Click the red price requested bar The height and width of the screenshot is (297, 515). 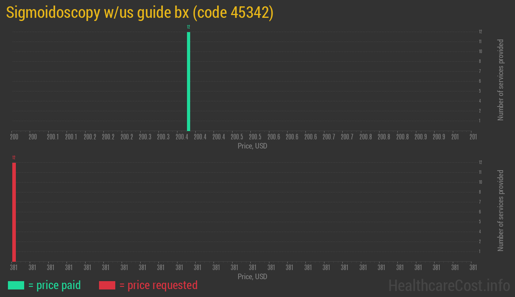(14, 212)
